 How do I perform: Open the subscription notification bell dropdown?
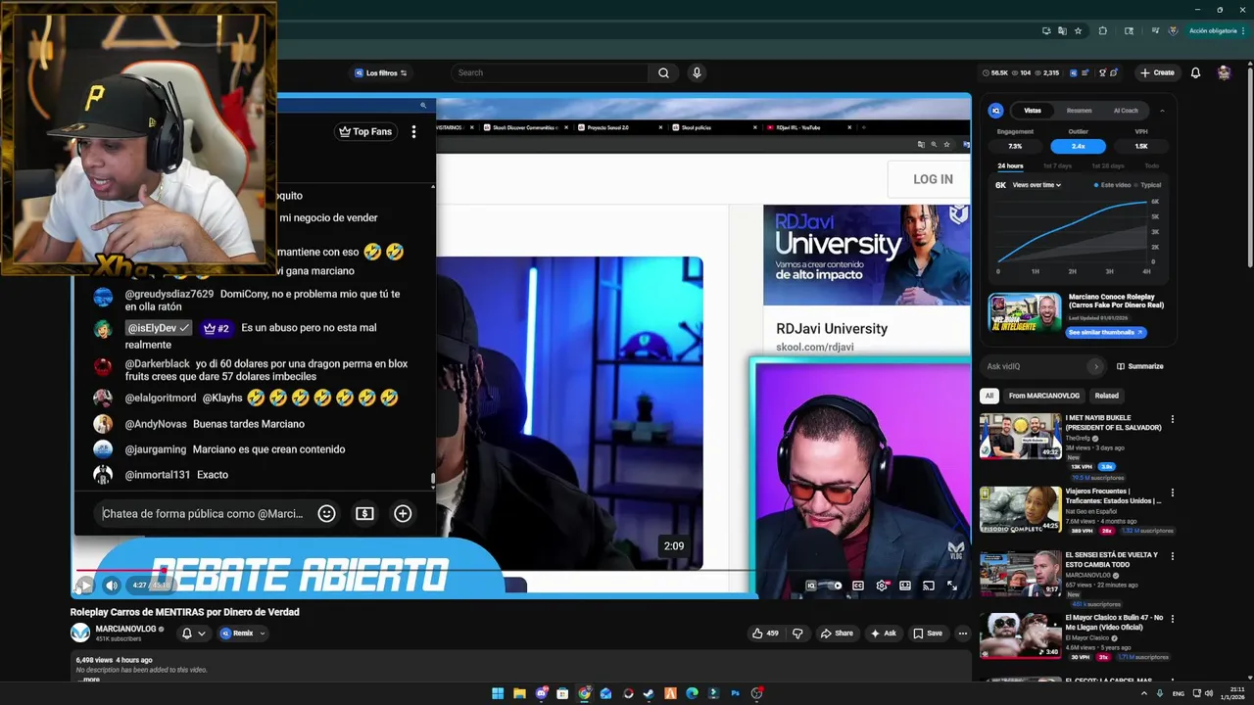[x=193, y=634]
